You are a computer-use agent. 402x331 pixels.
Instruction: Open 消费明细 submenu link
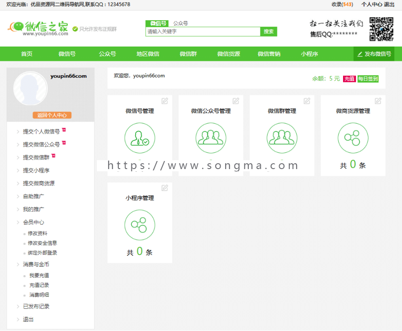pos(39,295)
